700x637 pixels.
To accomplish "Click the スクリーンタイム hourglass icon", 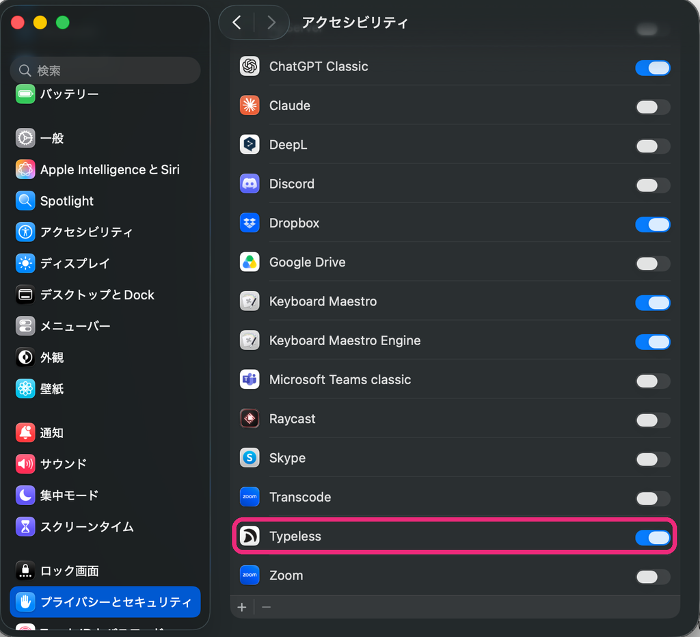I will point(25,527).
